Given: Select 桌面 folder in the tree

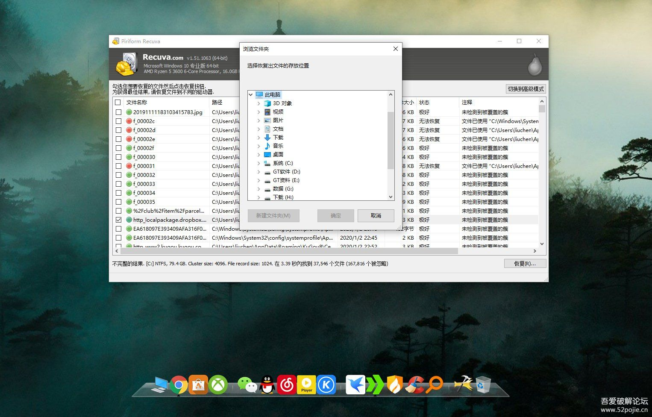Looking at the screenshot, I should pos(278,155).
